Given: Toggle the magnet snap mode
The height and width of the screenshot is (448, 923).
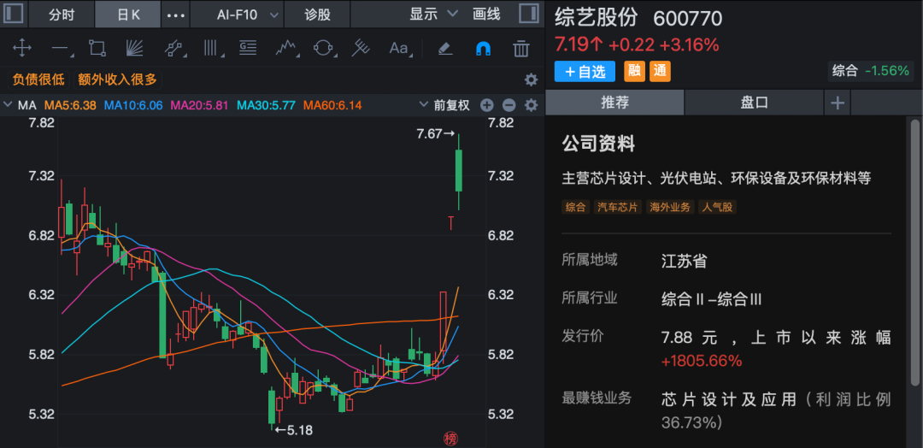Looking at the screenshot, I should 483,48.
